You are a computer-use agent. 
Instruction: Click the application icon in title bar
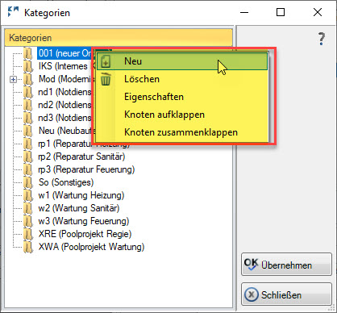pyautogui.click(x=13, y=12)
